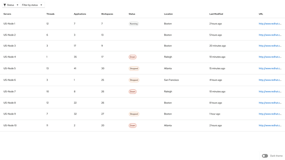
Task: Click the Workspaces column header
Action: point(107,14)
